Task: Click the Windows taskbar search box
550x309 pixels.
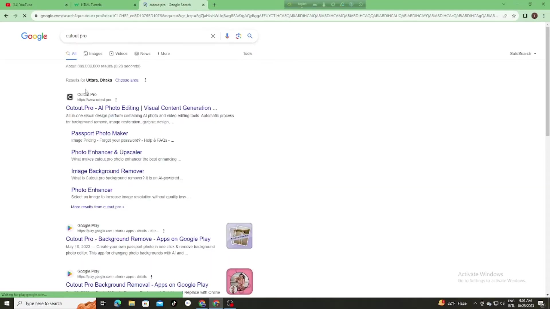Action: [x=55, y=303]
